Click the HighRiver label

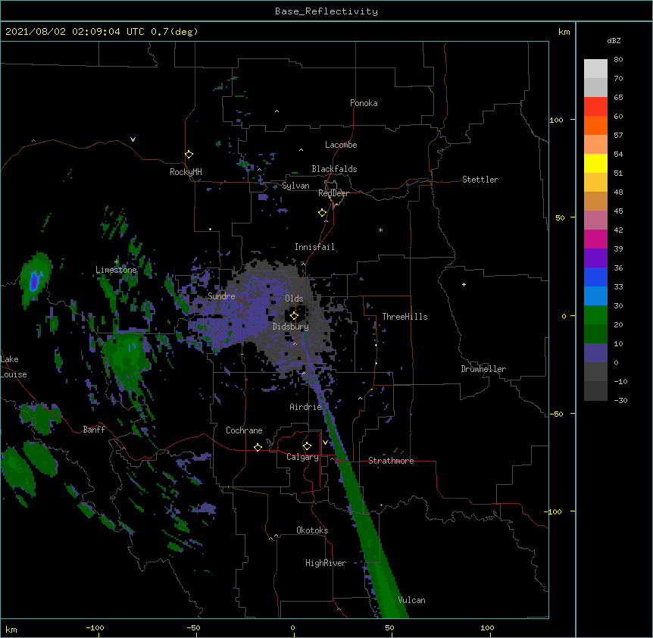click(x=326, y=563)
